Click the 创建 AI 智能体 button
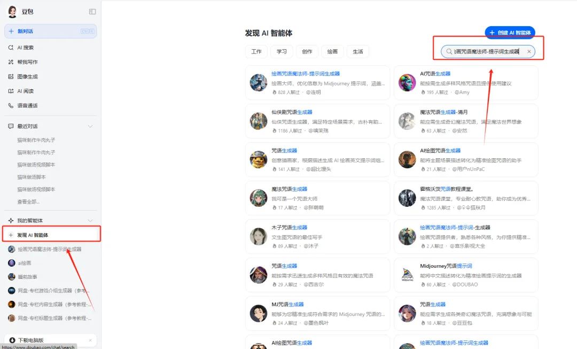Screen dimensions: 577x349 (x=510, y=33)
